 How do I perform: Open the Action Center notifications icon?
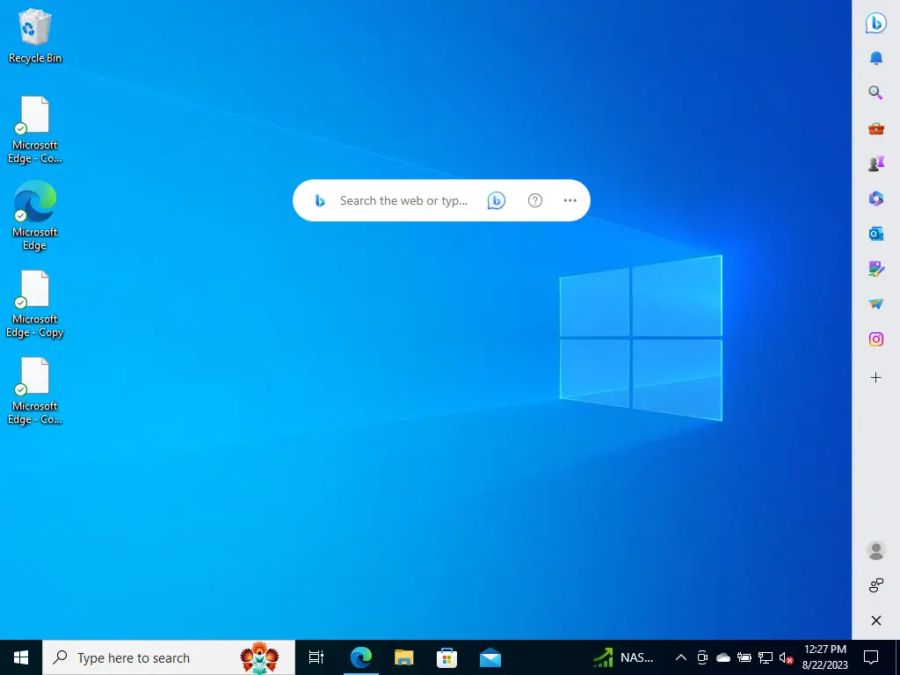pyautogui.click(x=871, y=657)
